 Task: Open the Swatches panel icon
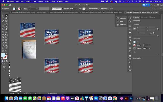click(130, 26)
